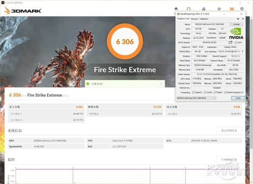Image resolution: width=253 pixels, height=184 pixels.
Task: Click the Fire Strike Extreme banner title
Action: (125, 70)
